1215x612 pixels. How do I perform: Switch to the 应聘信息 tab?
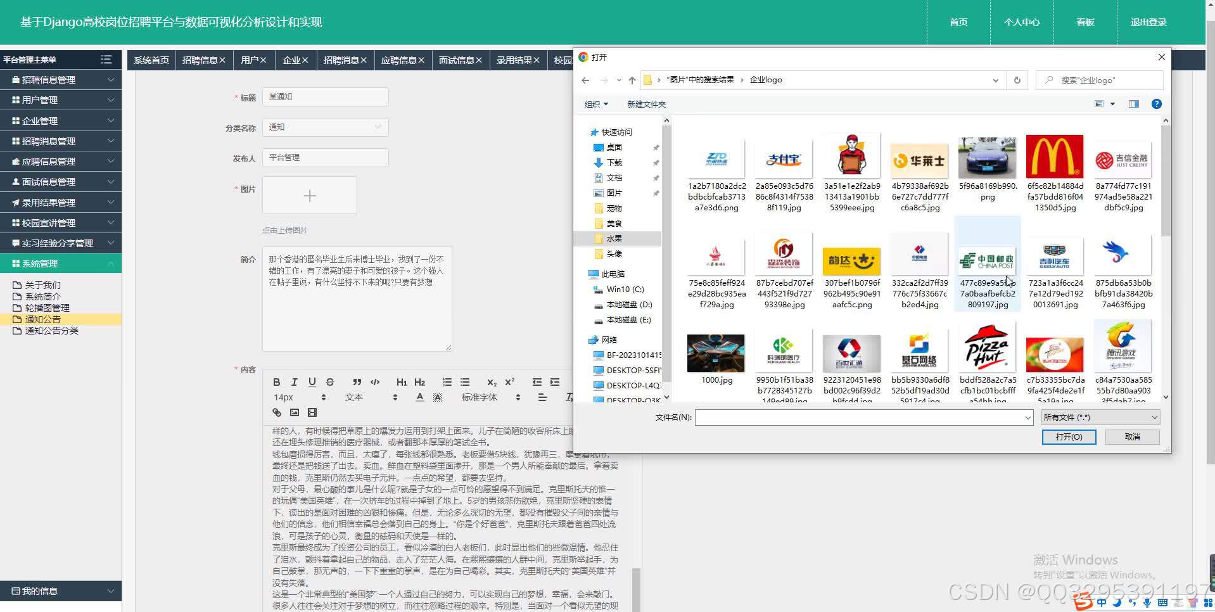(398, 60)
